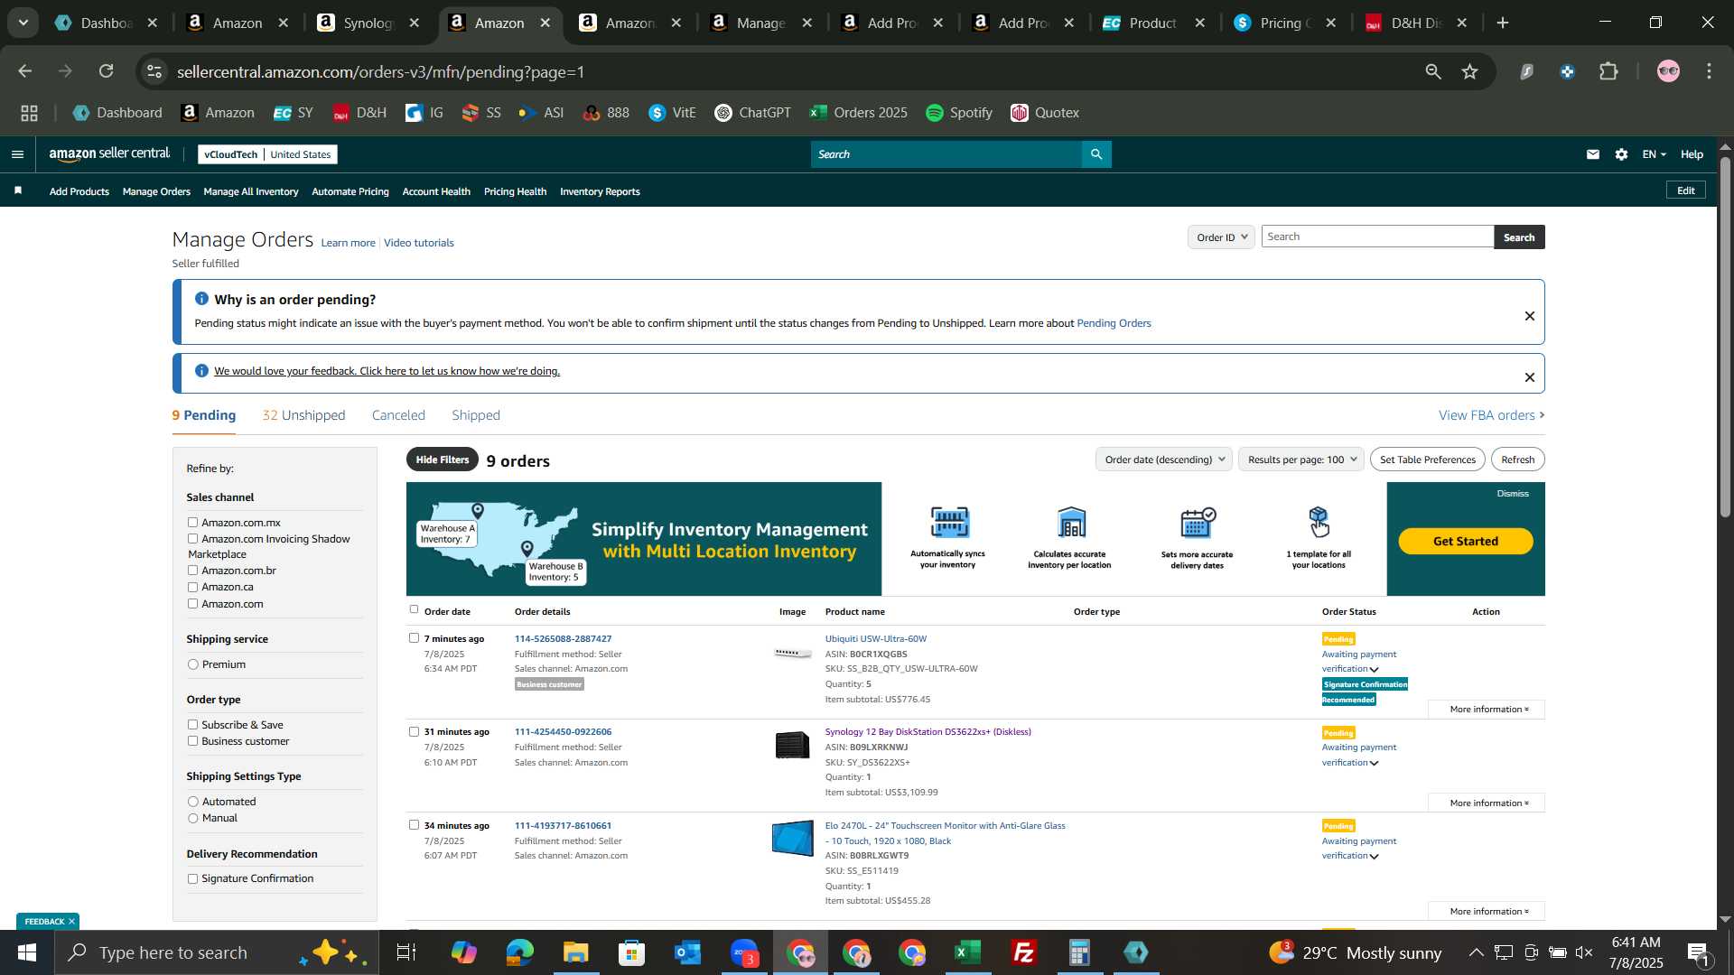Open Manage All Inventory in favorites bar
1734x975 pixels.
pyautogui.click(x=251, y=191)
